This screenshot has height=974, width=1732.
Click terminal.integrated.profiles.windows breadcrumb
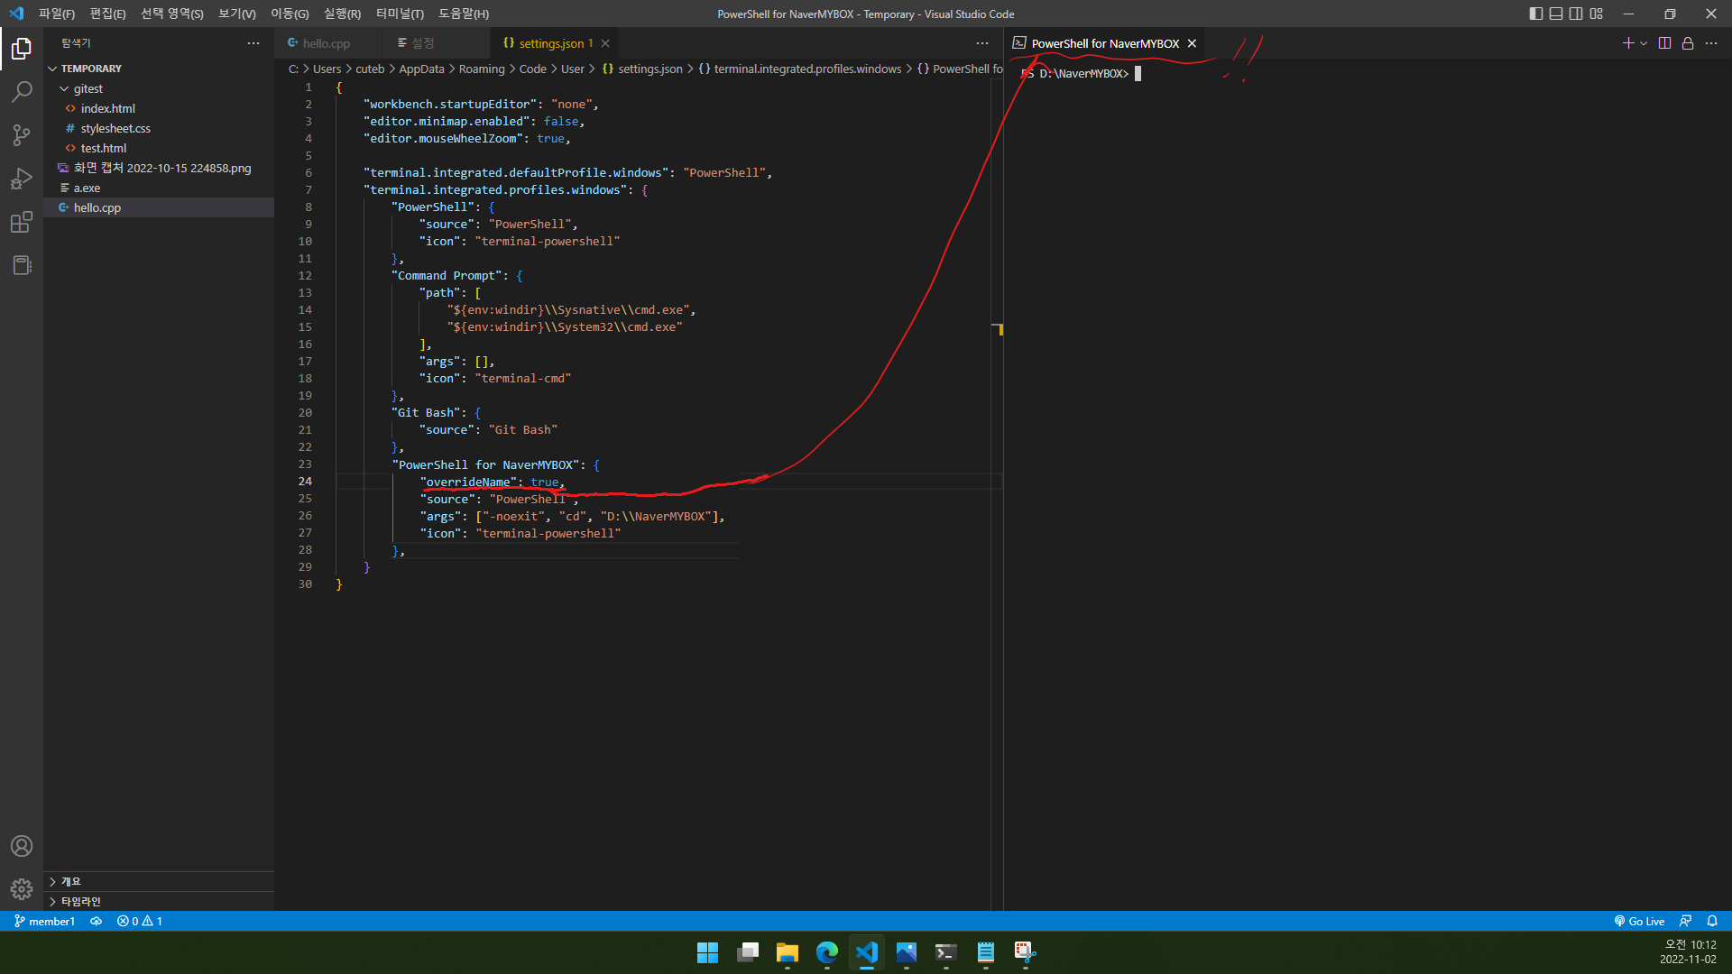(x=807, y=69)
